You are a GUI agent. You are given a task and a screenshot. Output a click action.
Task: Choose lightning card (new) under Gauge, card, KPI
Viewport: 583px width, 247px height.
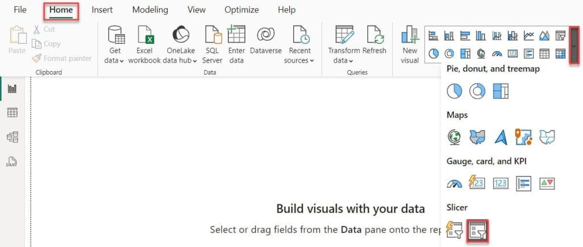(478, 183)
